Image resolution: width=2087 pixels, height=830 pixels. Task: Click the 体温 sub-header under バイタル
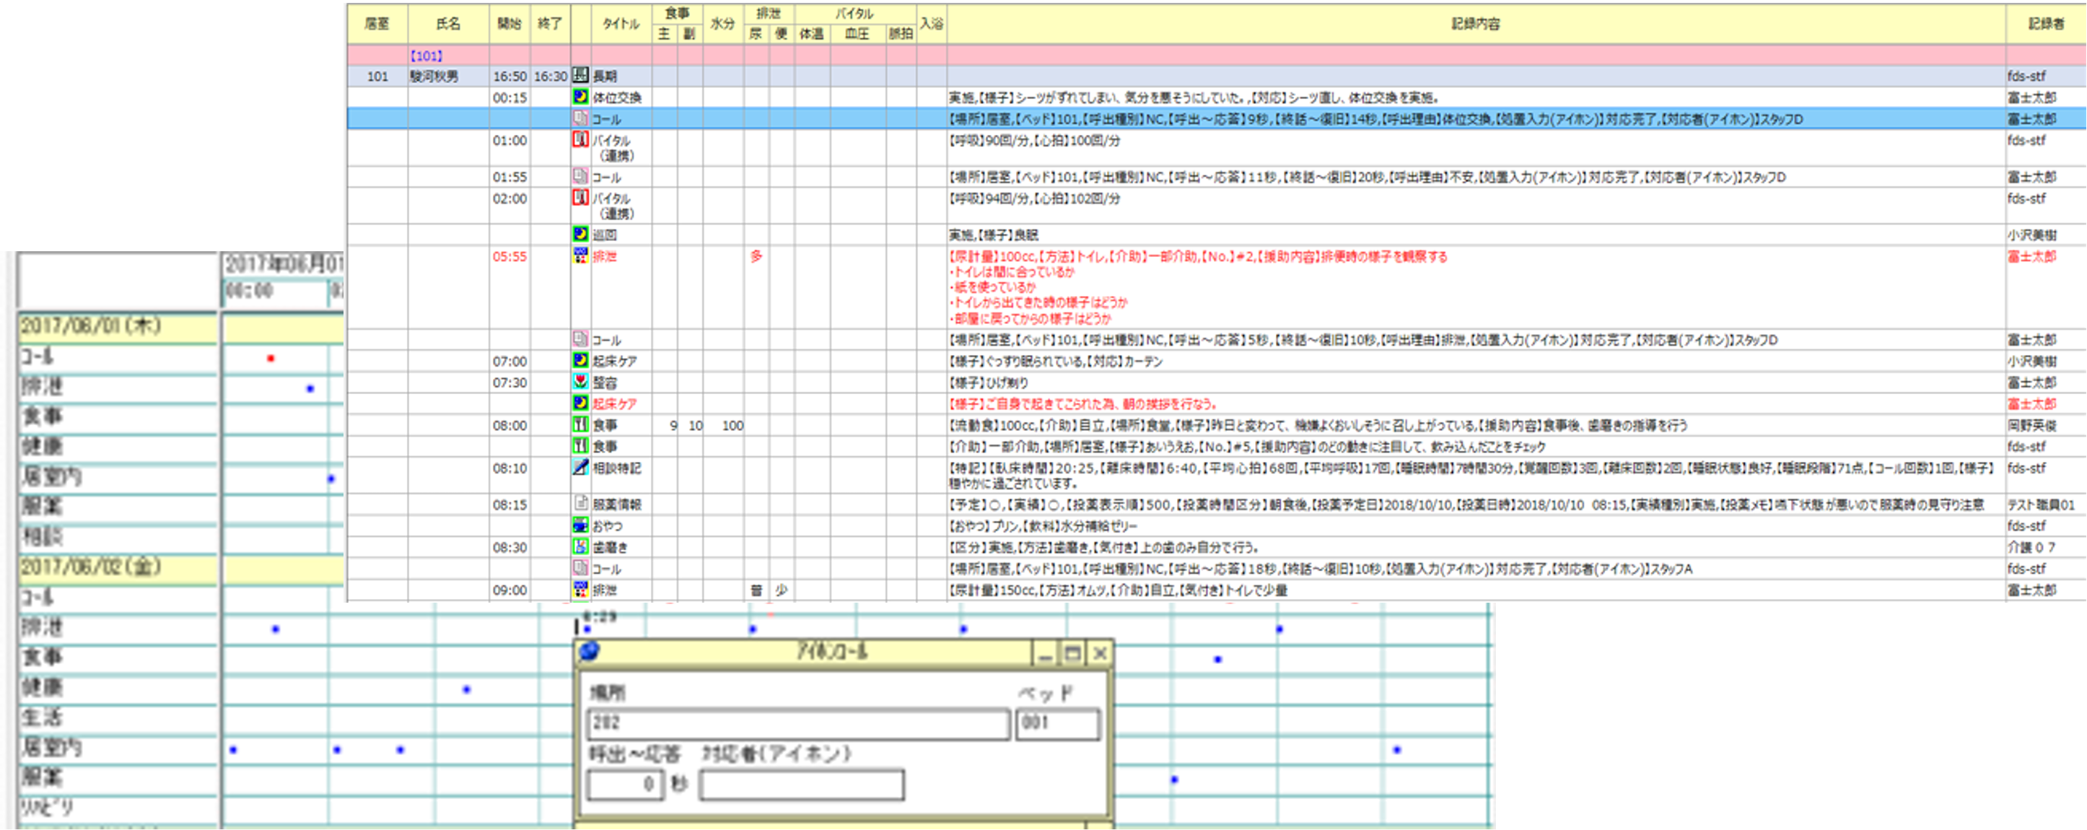tap(812, 34)
